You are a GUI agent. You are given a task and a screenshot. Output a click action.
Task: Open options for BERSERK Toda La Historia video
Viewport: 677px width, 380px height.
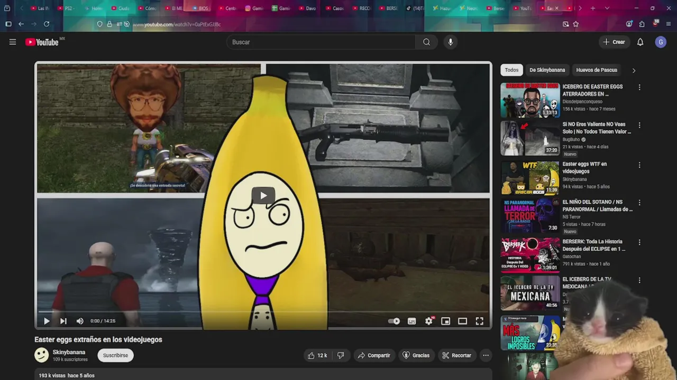click(639, 242)
